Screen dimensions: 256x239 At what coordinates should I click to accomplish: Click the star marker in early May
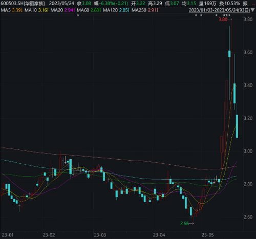point(216,15)
